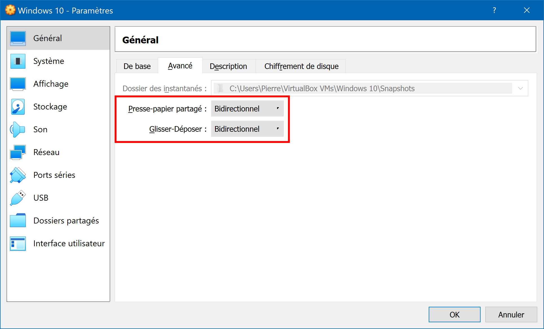Image resolution: width=544 pixels, height=329 pixels.
Task: Switch to the Description tab
Action: 228,66
